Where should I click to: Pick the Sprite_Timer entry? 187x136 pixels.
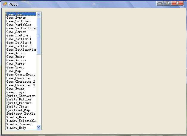21,107
